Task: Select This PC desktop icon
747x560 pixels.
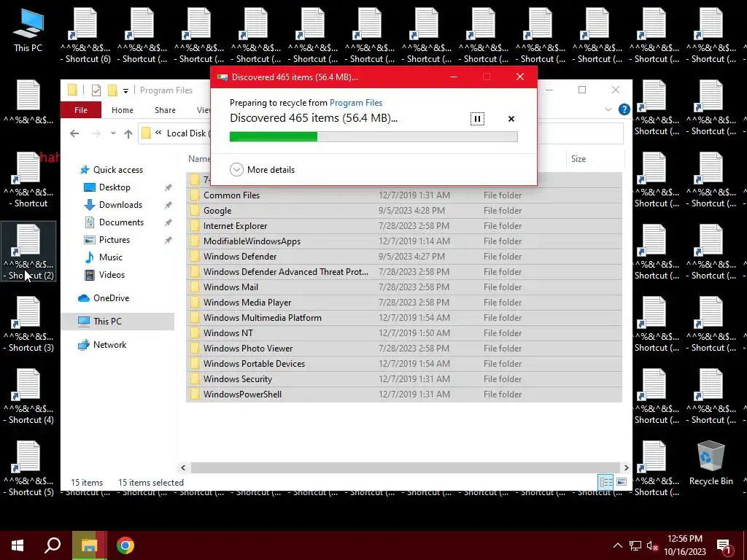Action: pyautogui.click(x=28, y=30)
